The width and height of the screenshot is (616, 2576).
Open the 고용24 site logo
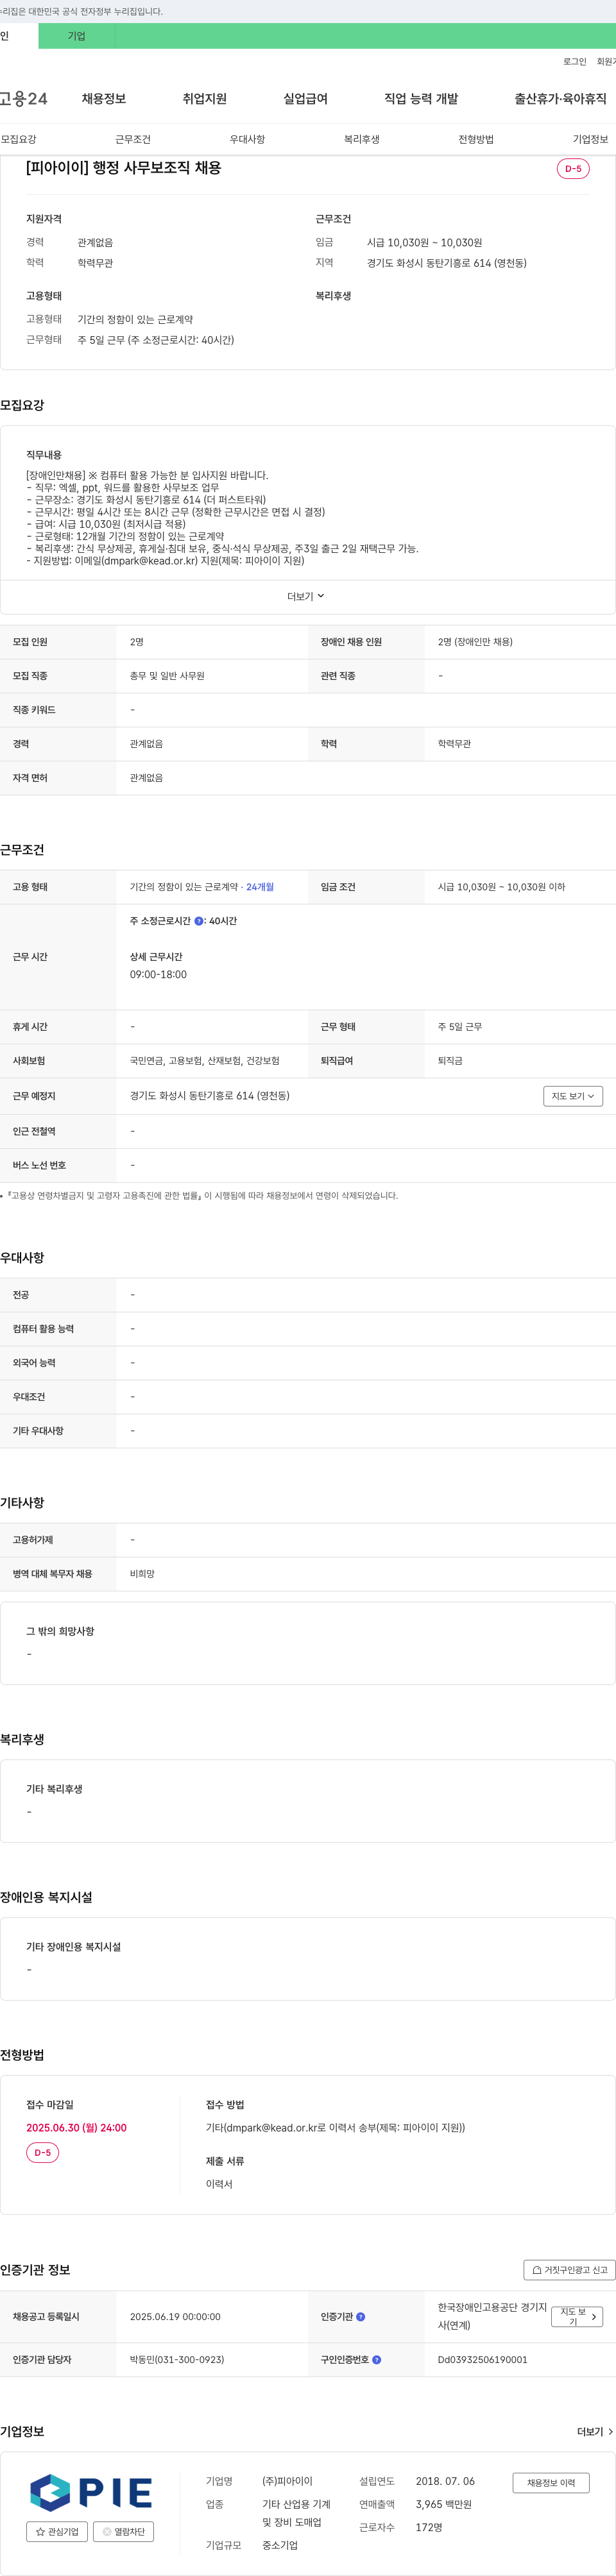coord(24,98)
